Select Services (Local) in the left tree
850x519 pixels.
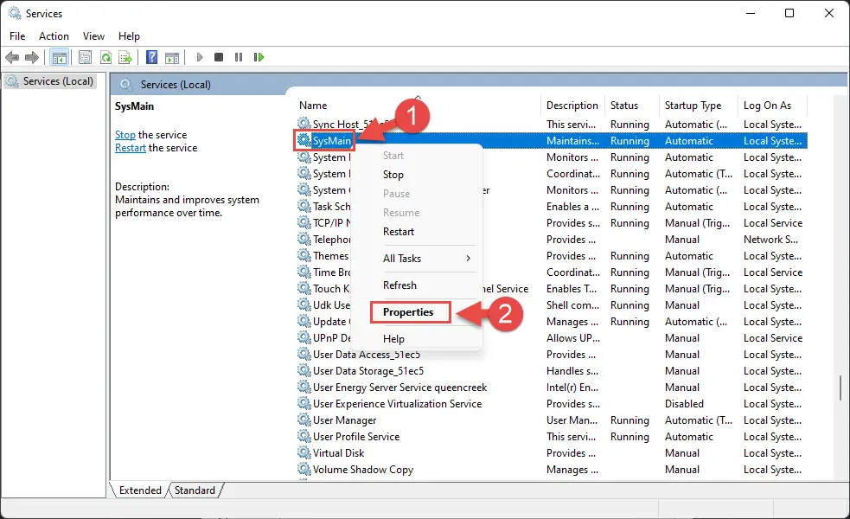point(57,81)
